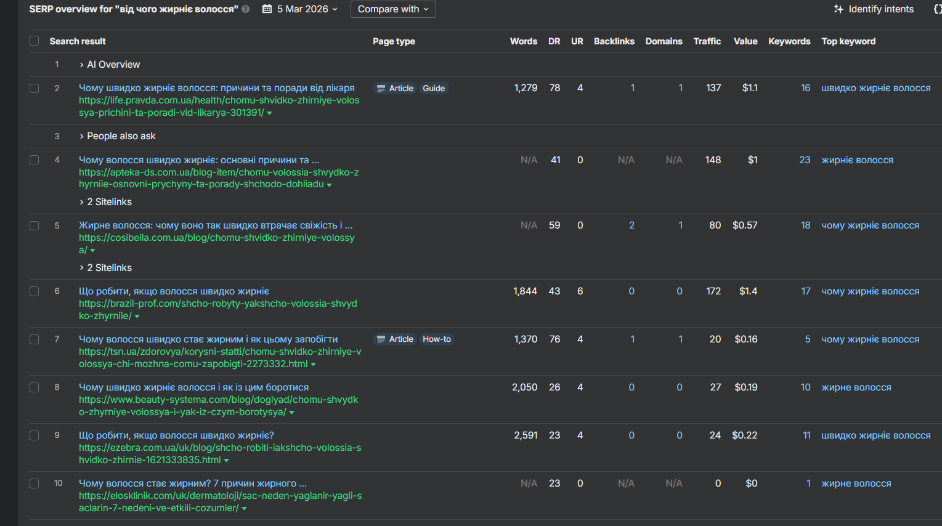Viewport: 942px width, 526px height.
Task: Click the Keywords column header
Action: [x=789, y=41]
